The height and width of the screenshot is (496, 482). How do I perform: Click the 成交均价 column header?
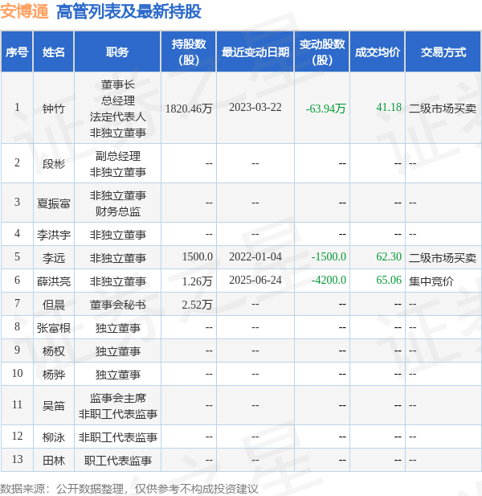(378, 52)
